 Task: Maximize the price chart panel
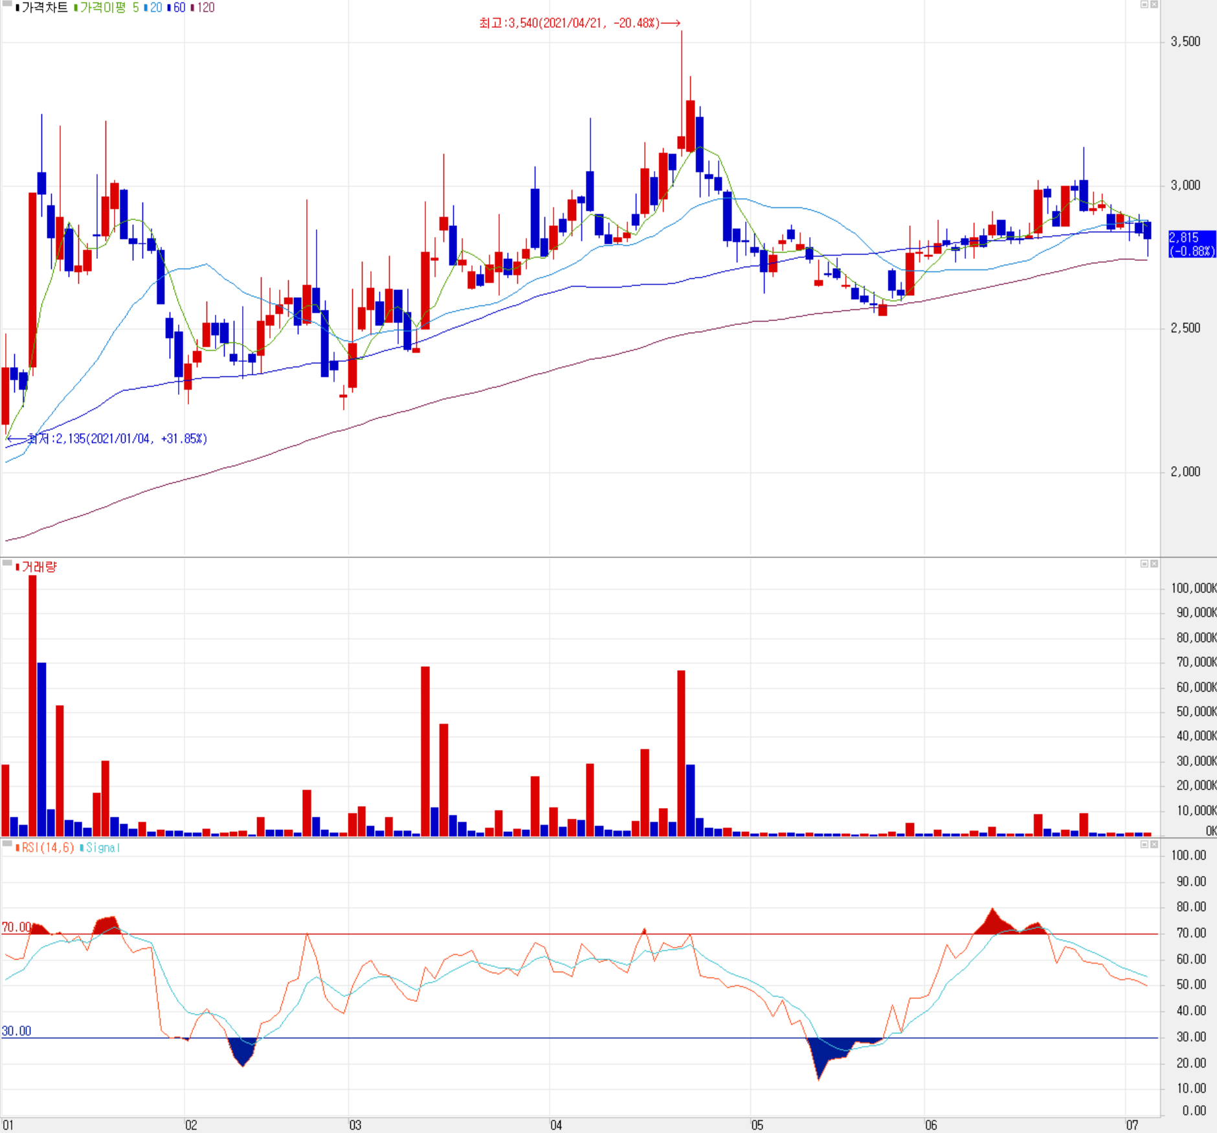tap(1144, 5)
